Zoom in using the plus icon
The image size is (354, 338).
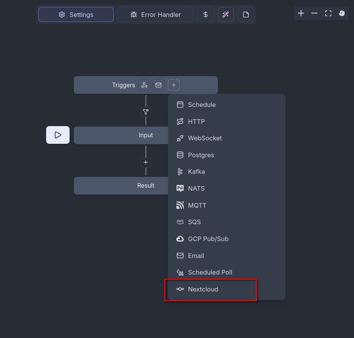point(301,13)
